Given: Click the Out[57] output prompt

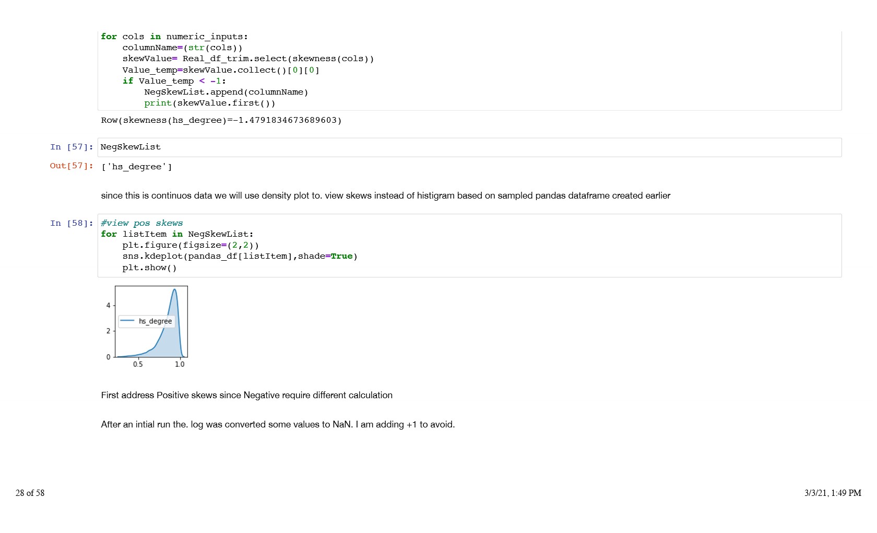Looking at the screenshot, I should click(x=72, y=166).
